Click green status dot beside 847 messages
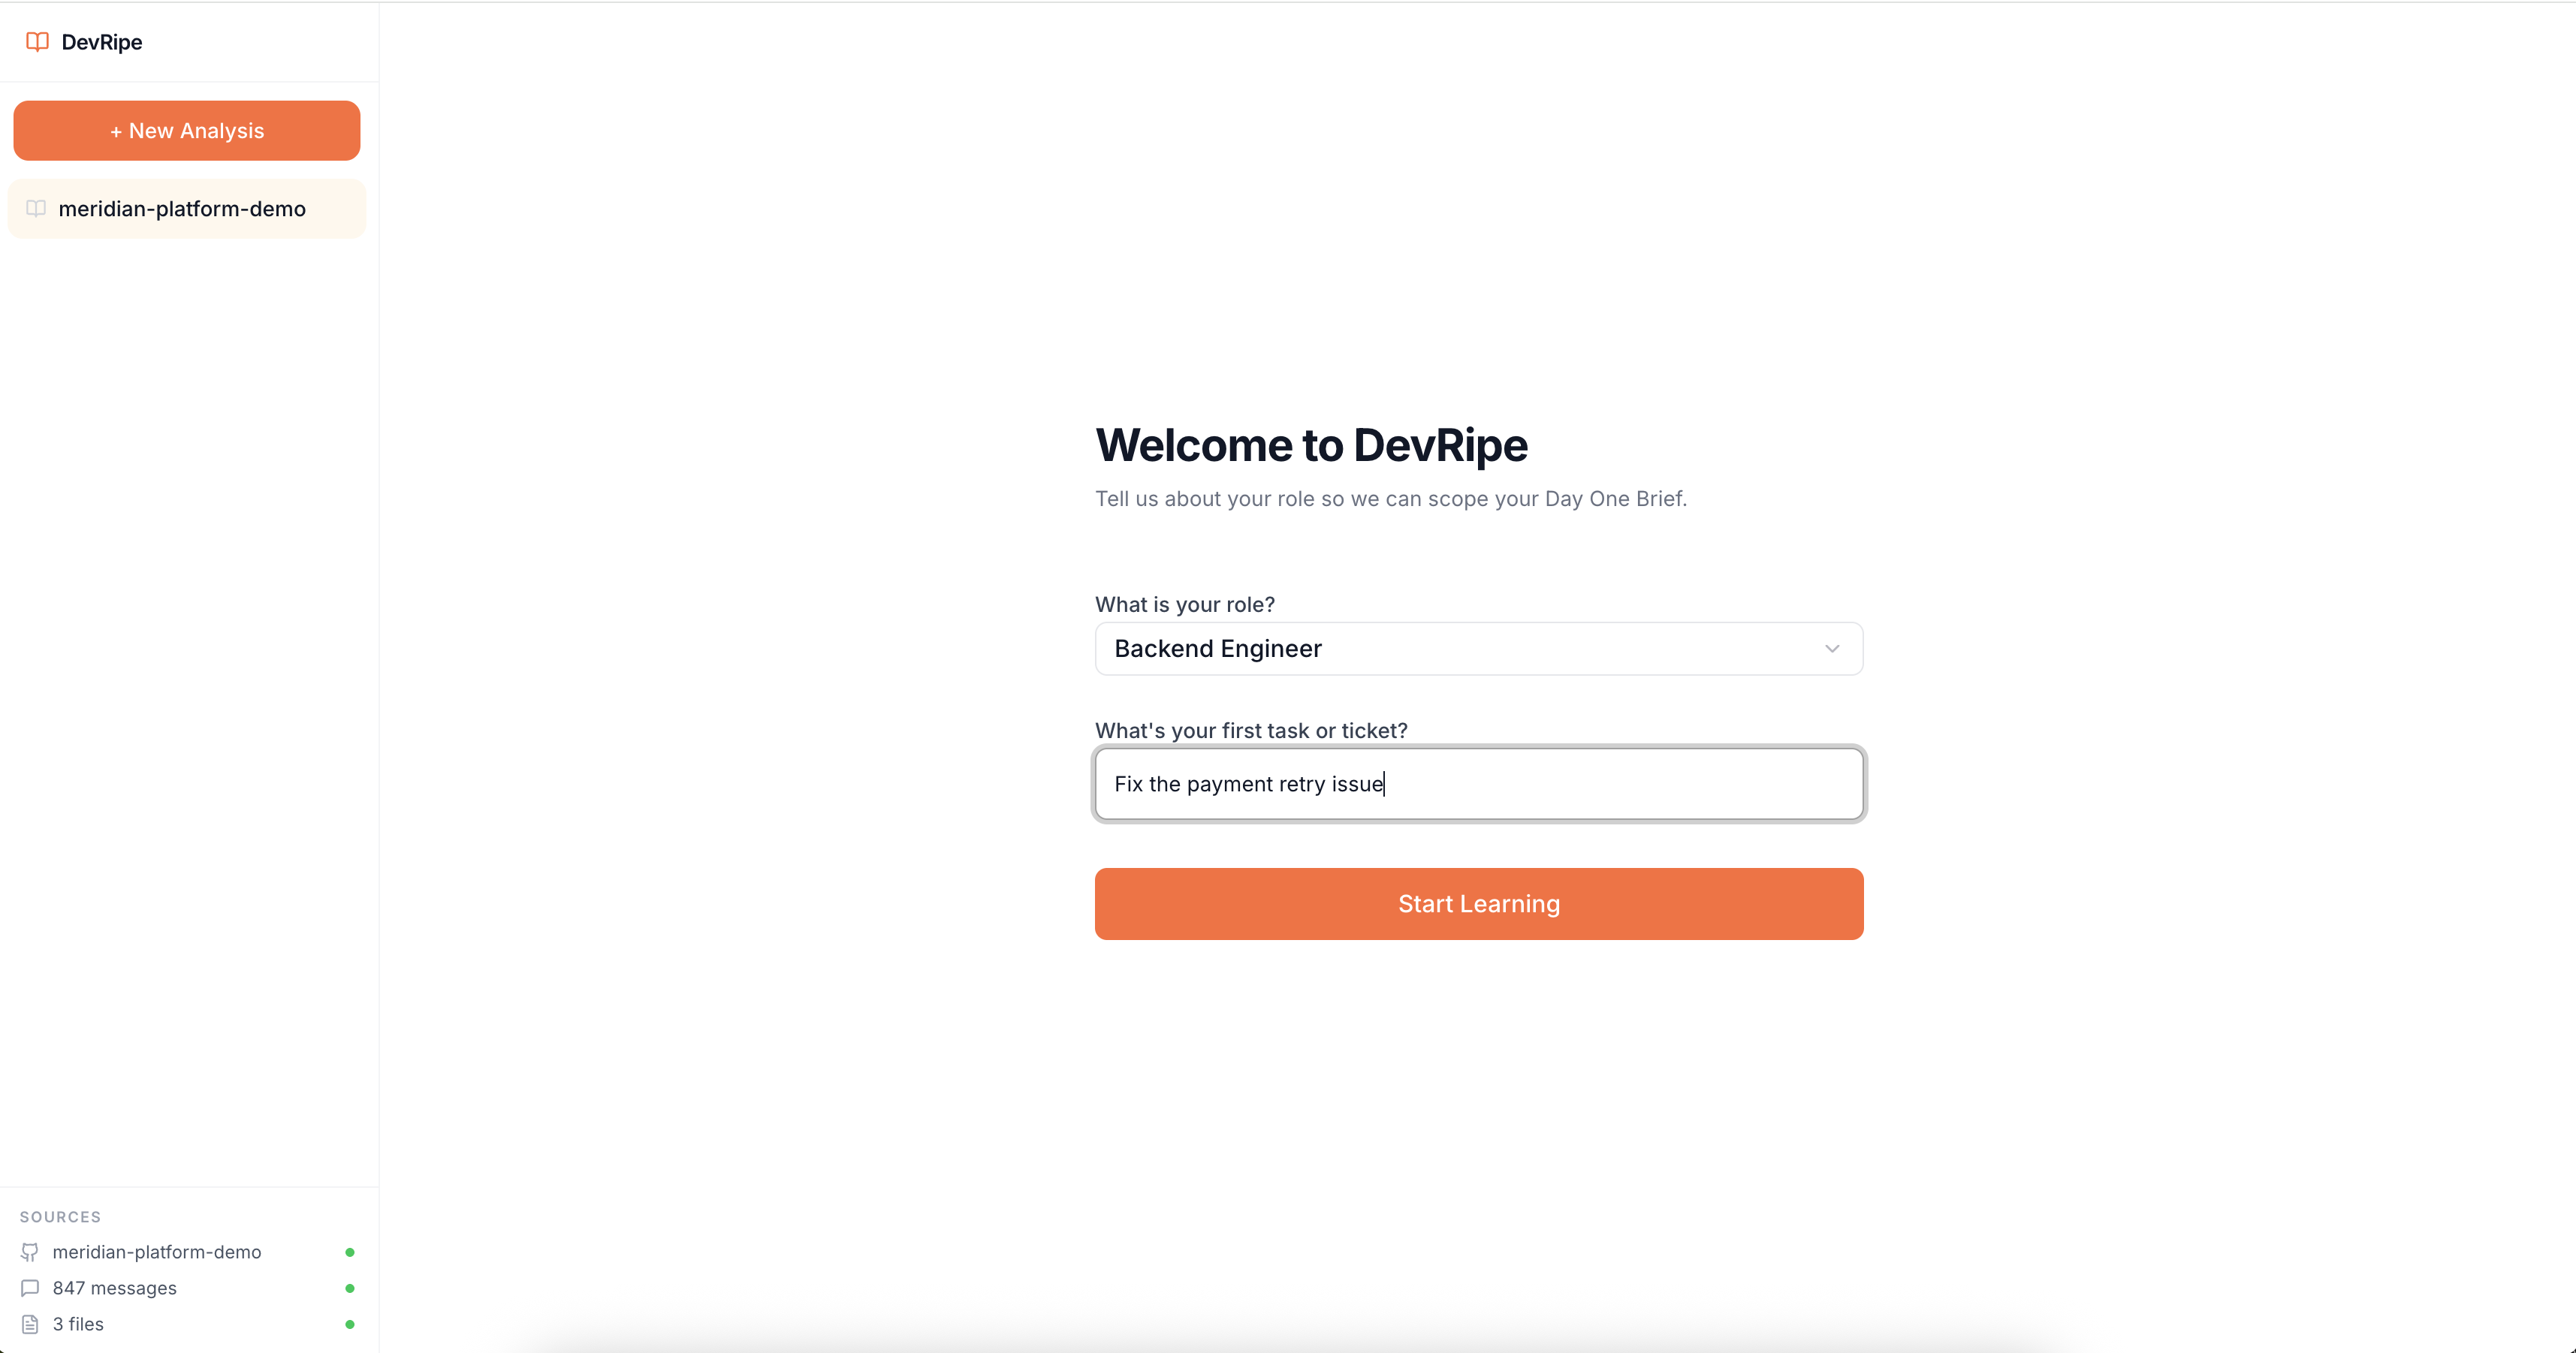This screenshot has width=2576, height=1353. click(350, 1288)
